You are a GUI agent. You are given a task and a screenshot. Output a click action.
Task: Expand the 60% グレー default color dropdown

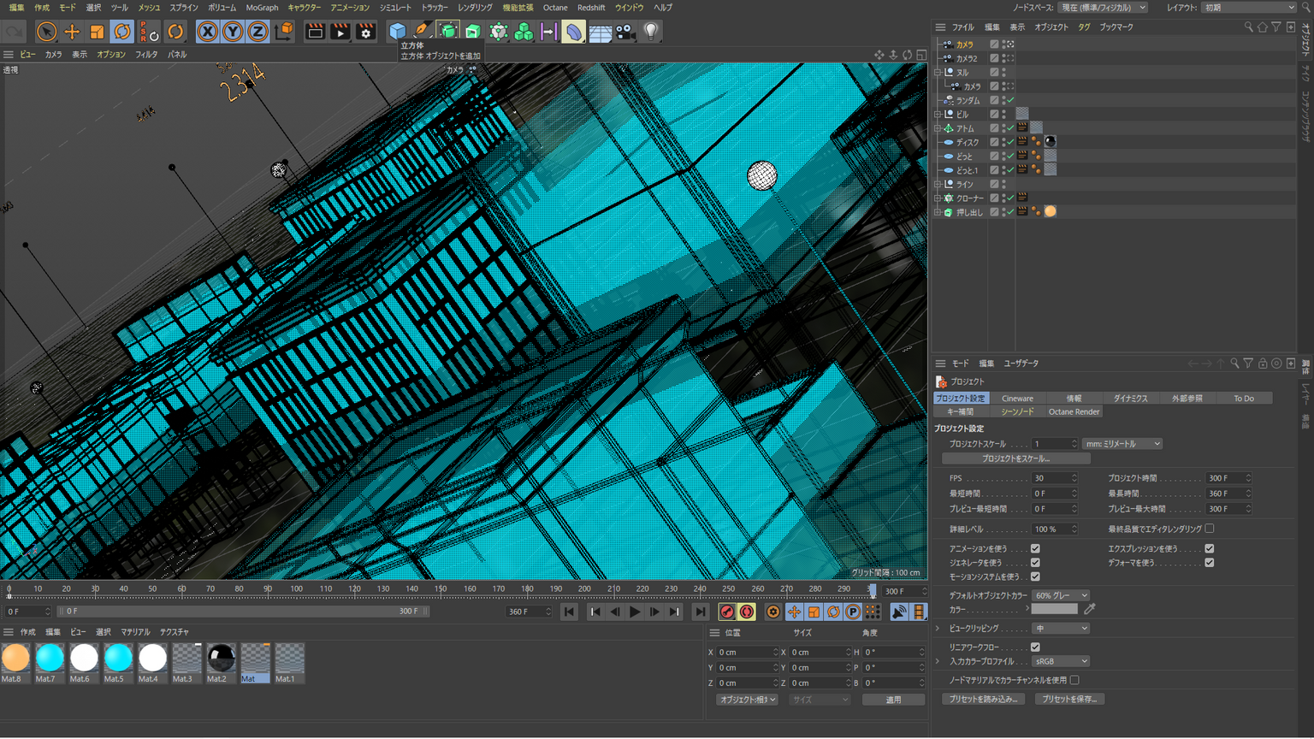tap(1060, 595)
